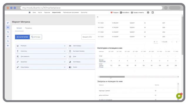Click the Маркет Метрика page title
Screen dimensions: 188x105
point(21,22)
